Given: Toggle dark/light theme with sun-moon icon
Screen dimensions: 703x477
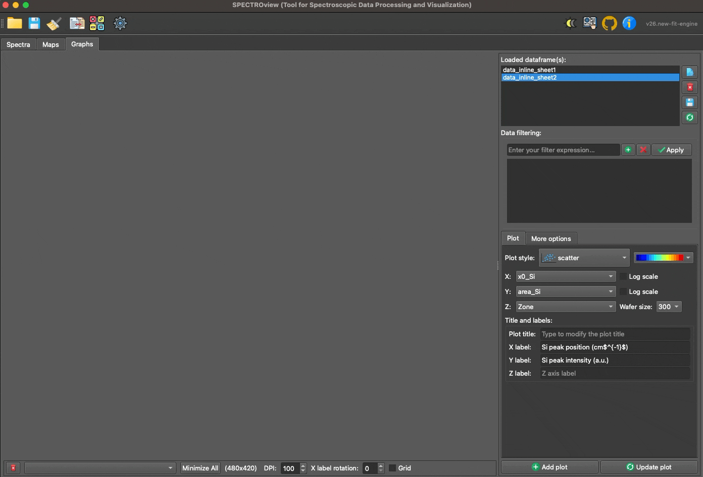Looking at the screenshot, I should [571, 23].
